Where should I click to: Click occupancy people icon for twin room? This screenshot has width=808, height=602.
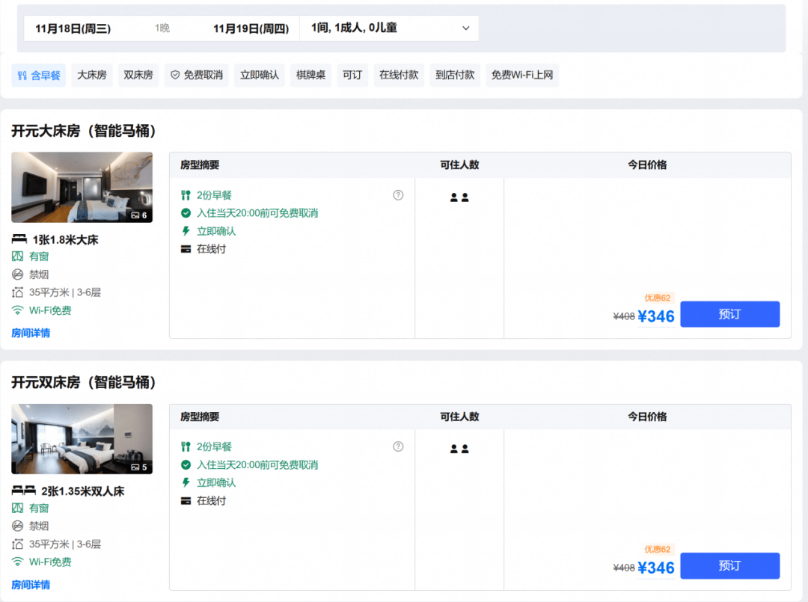click(459, 449)
